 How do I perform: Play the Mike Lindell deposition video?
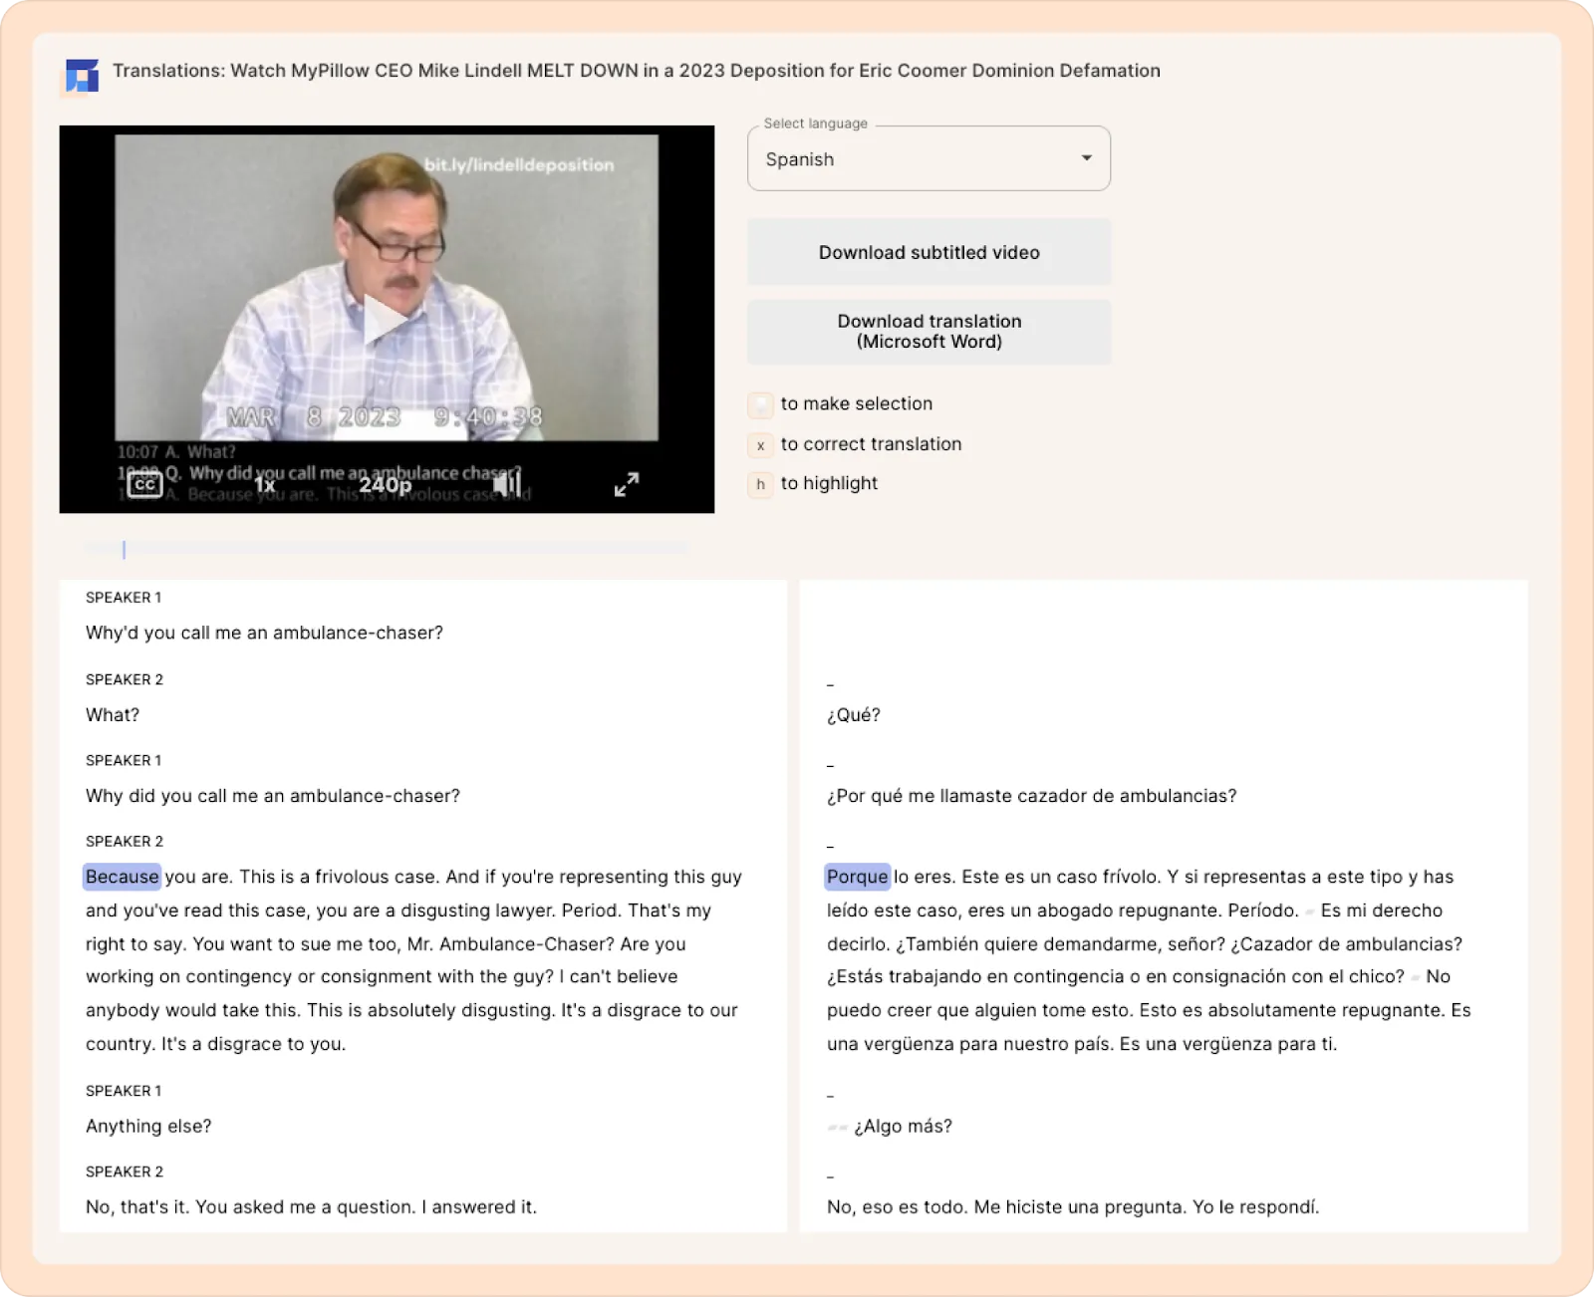click(x=385, y=319)
